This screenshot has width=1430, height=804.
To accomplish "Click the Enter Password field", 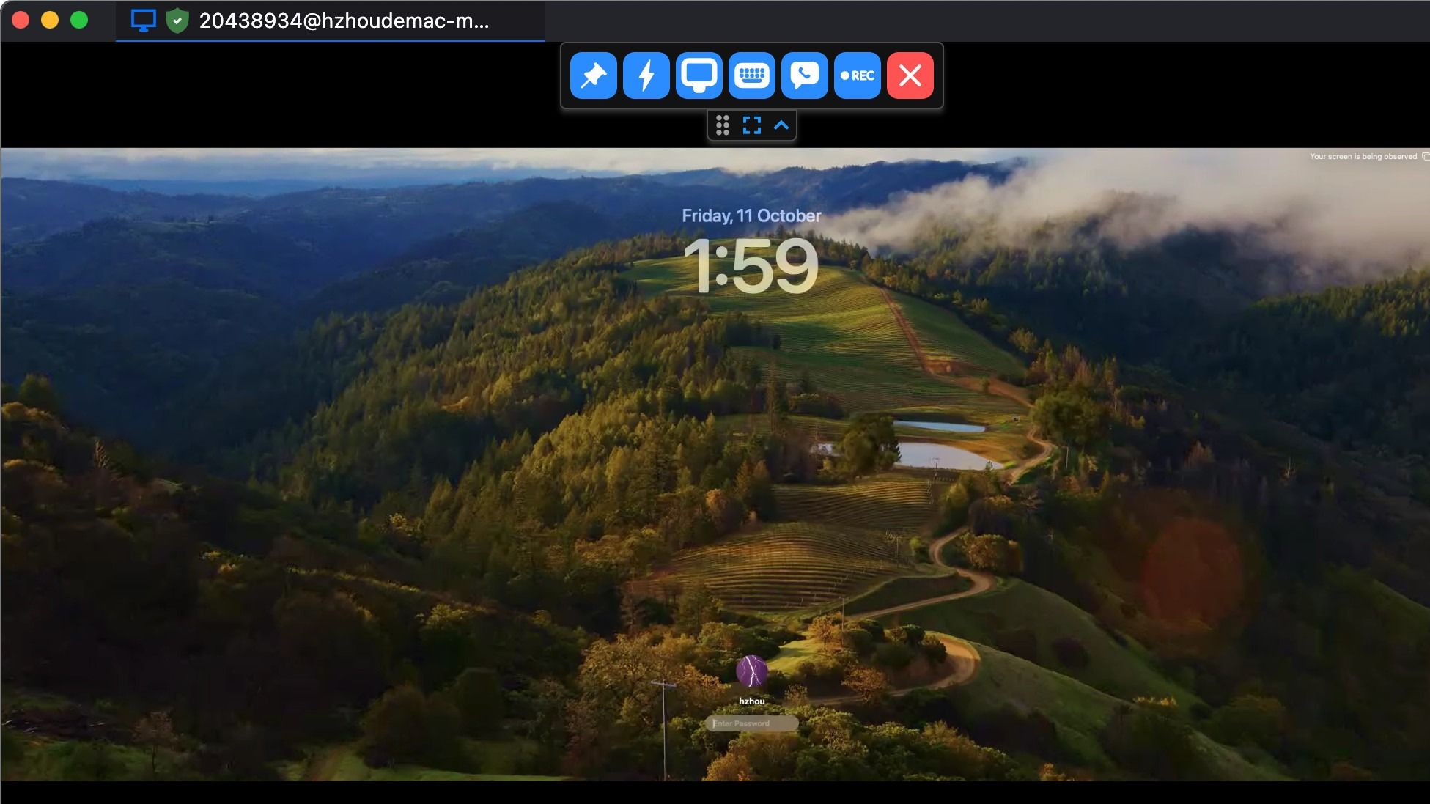I will [x=751, y=723].
